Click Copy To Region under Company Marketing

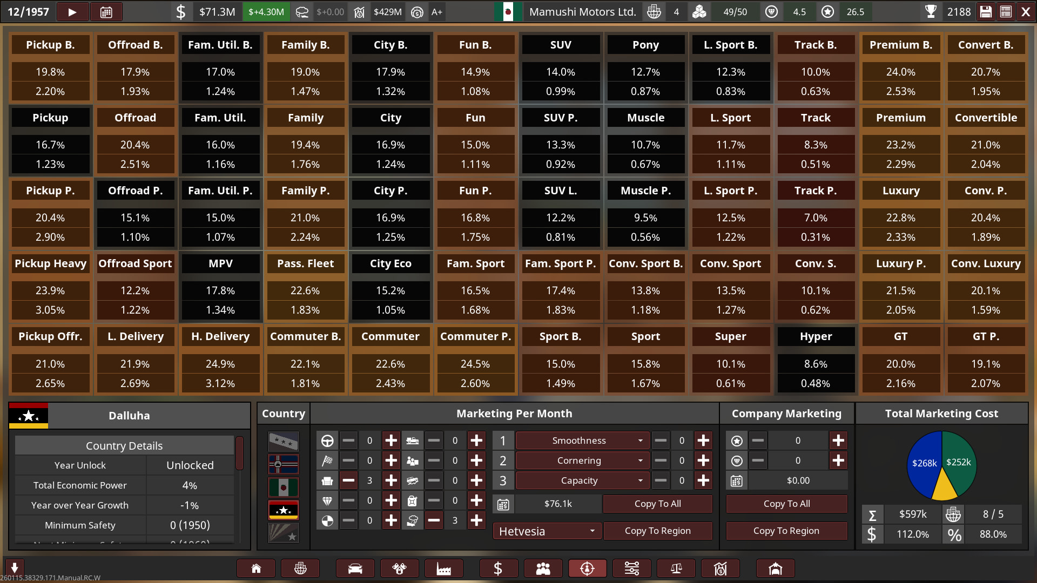786,531
